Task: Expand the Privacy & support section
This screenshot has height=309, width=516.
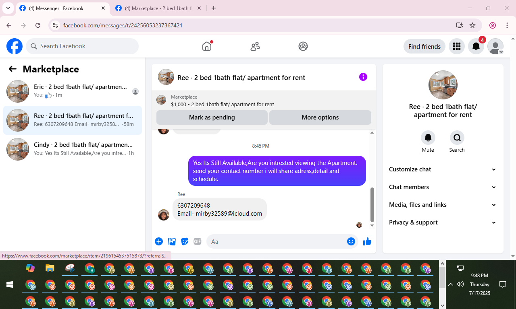Action: 443,222
